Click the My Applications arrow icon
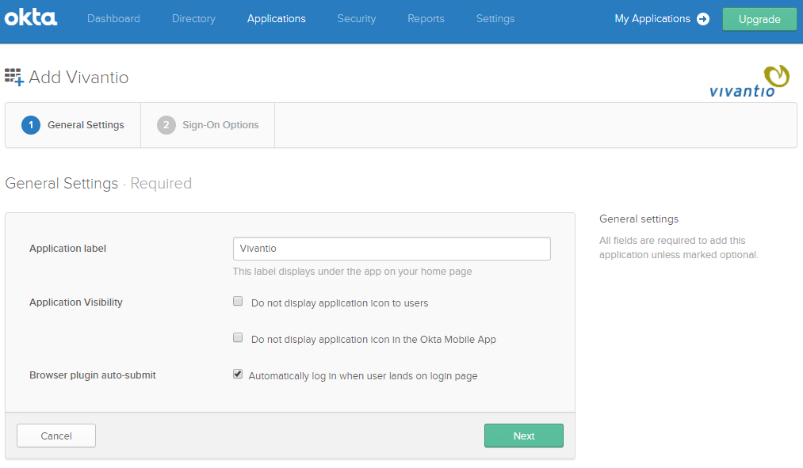 click(x=703, y=19)
